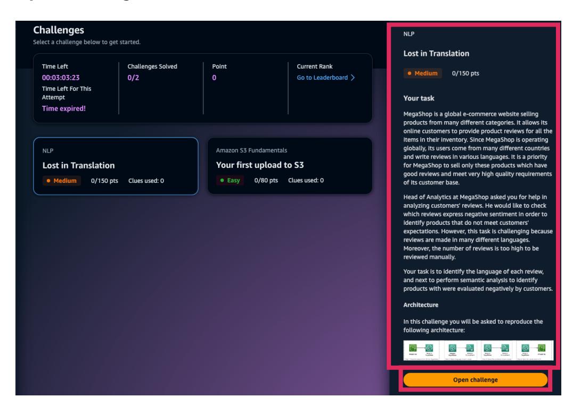Click the orange Medium dot on the Lost in Translation card

coord(49,180)
